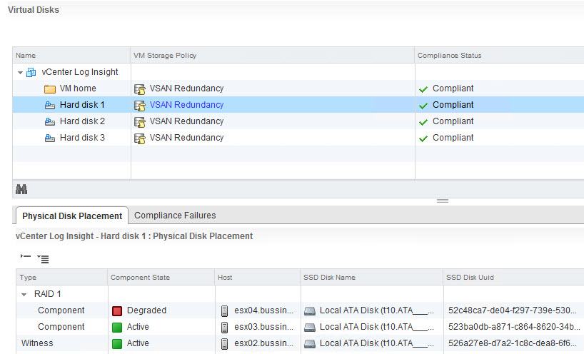Click the vCenter Log Insight VM icon
Image resolution: width=584 pixels, height=354 pixels.
31,72
